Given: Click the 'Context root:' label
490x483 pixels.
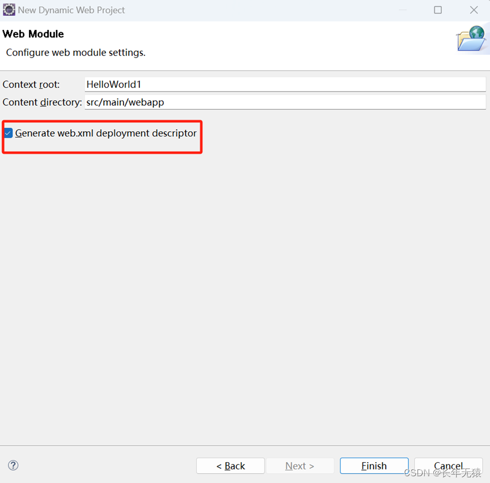Looking at the screenshot, I should pos(31,85).
